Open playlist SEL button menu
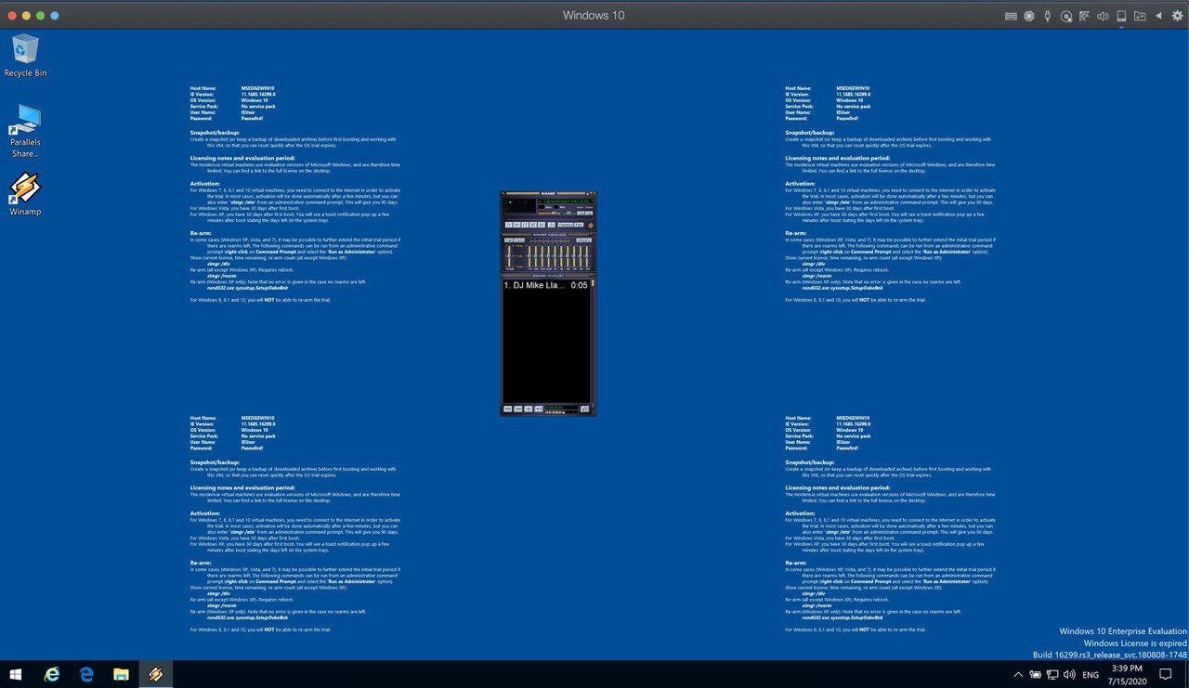Viewport: 1189px width, 688px height. (x=529, y=409)
